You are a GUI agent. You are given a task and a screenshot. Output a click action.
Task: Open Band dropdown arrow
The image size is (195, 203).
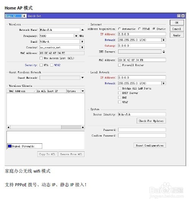[82, 41]
